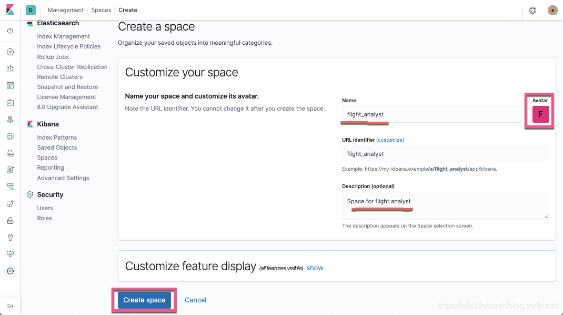Screen dimensions: 563x315
Task: Open Index Patterns in Kibana section
Action: (57, 137)
